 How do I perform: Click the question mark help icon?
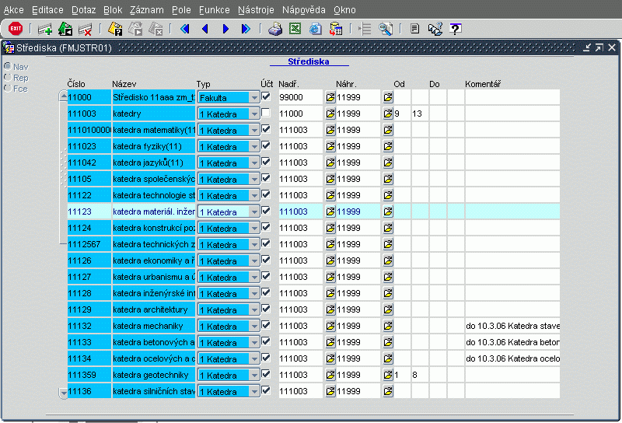coord(456,29)
